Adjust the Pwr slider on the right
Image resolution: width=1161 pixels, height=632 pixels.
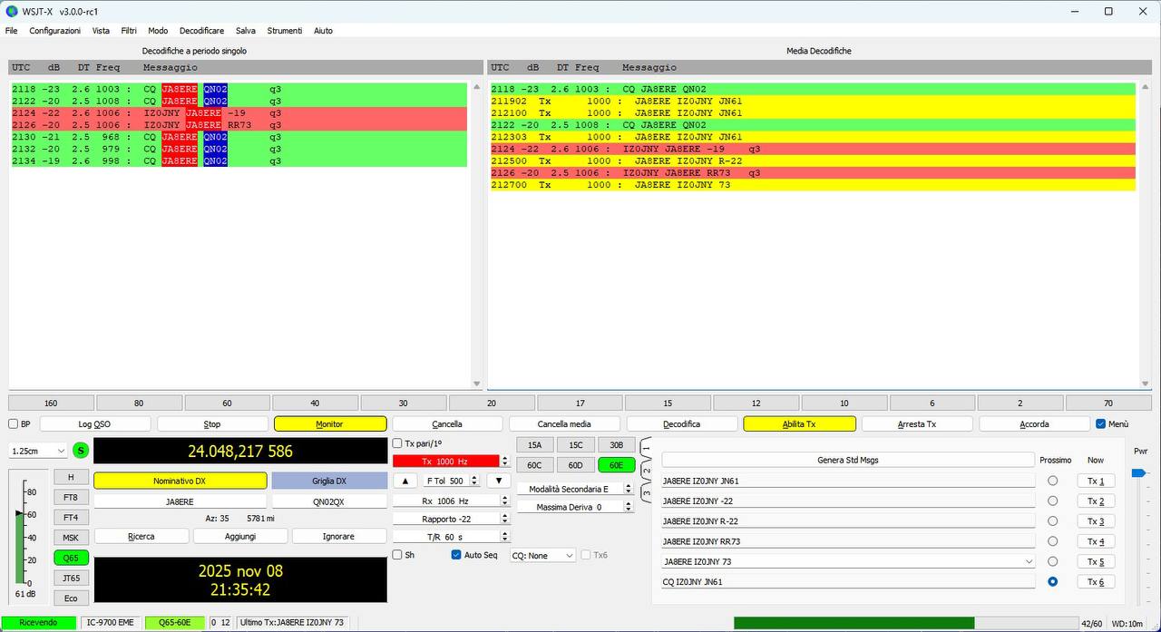click(1139, 472)
